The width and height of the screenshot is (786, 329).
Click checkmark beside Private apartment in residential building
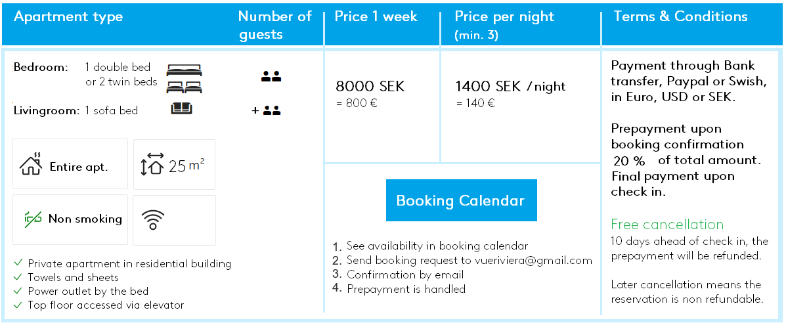pyautogui.click(x=18, y=263)
